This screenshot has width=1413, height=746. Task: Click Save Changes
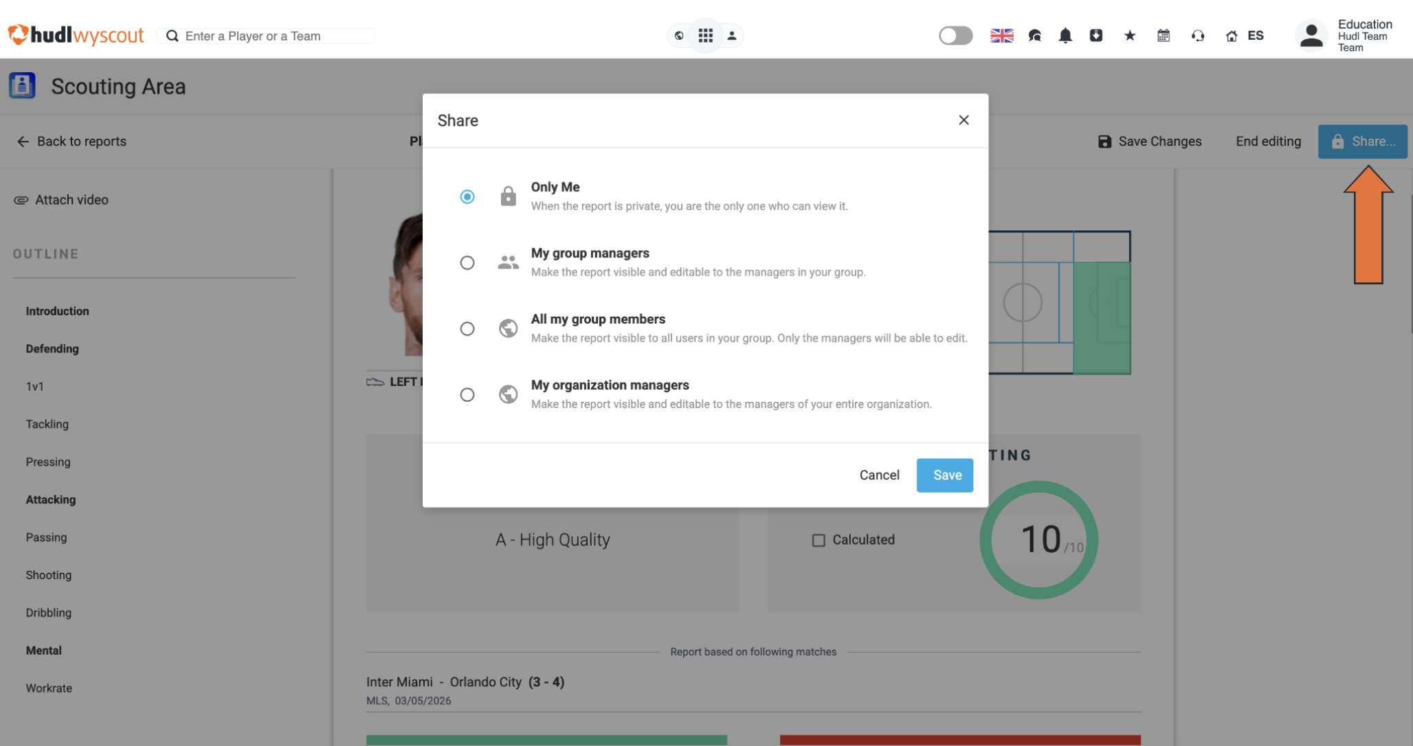pos(1150,142)
